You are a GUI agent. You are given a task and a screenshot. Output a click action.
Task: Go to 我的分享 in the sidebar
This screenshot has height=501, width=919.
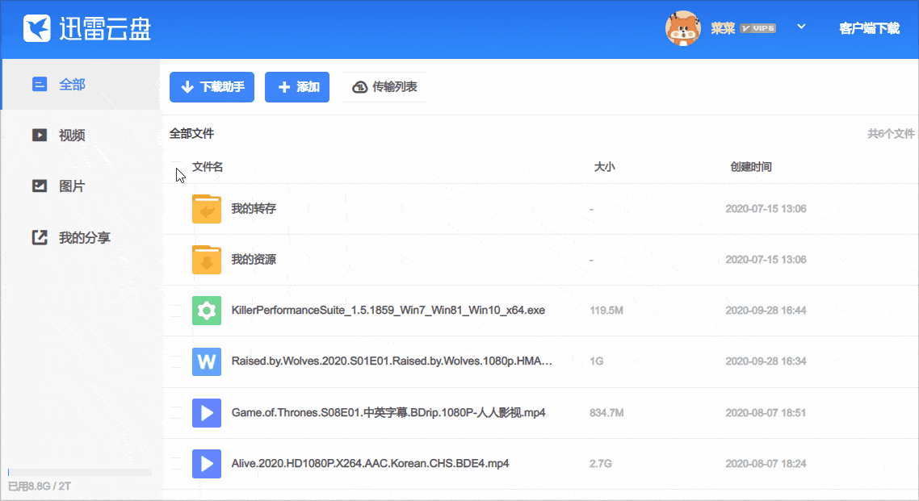[84, 238]
